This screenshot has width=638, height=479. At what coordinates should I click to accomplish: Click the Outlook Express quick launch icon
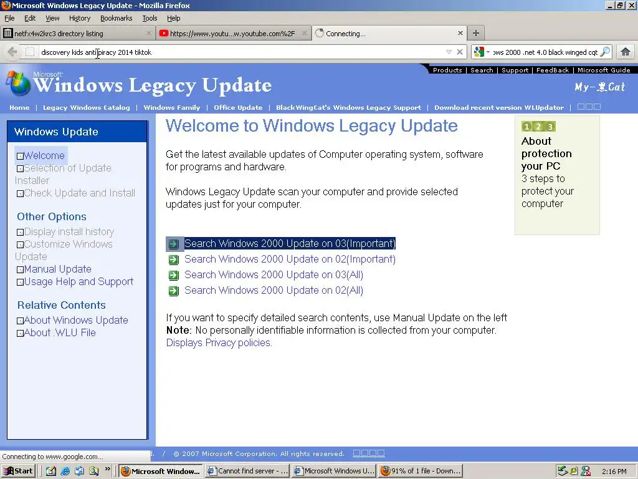click(x=79, y=471)
